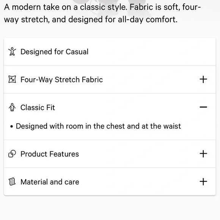220x220 pixels.
Task: Click the empty area of Product Features row
Action: pyautogui.click(x=139, y=154)
